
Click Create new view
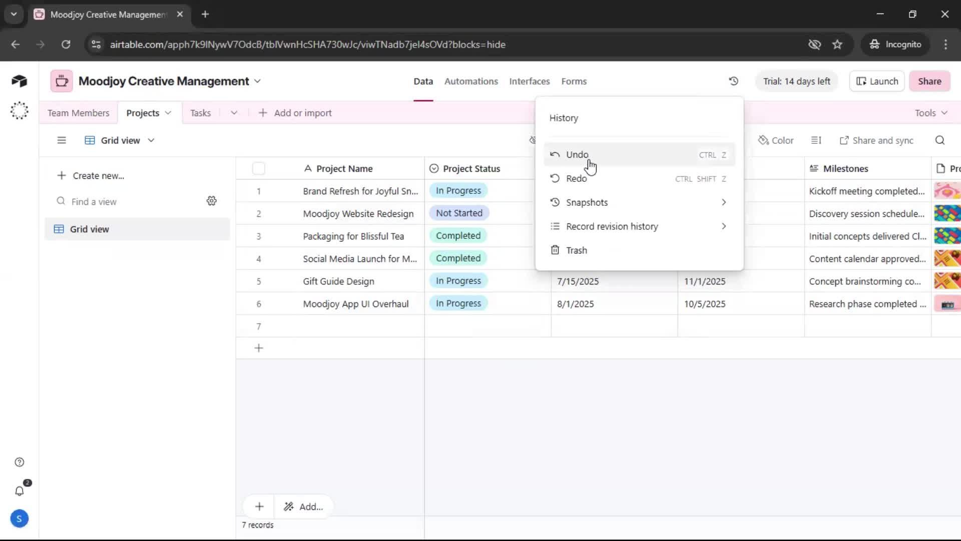pyautogui.click(x=91, y=175)
